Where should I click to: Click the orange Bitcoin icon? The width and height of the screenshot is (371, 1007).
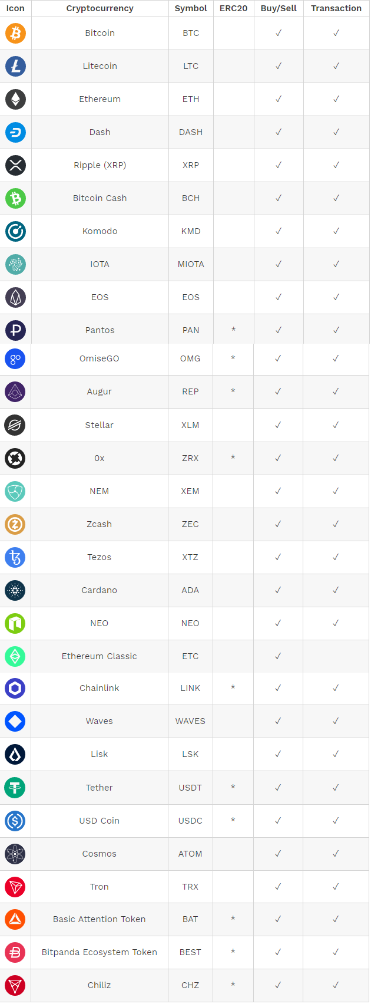pyautogui.click(x=16, y=33)
